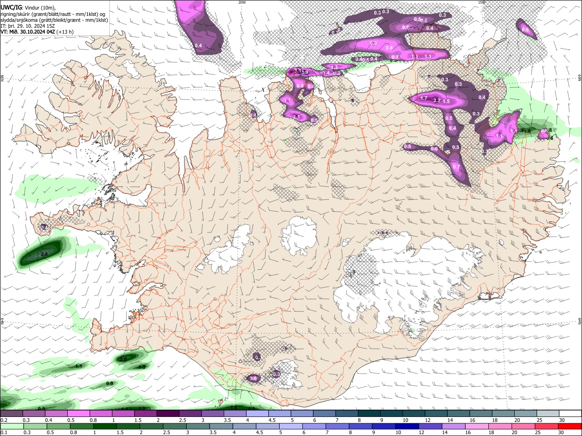
Task: Click the slate blue swatch labeled 6 in upper legend
Action: (x=325, y=414)
